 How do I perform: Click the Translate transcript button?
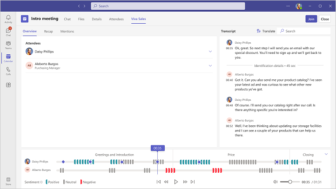[x=266, y=31]
